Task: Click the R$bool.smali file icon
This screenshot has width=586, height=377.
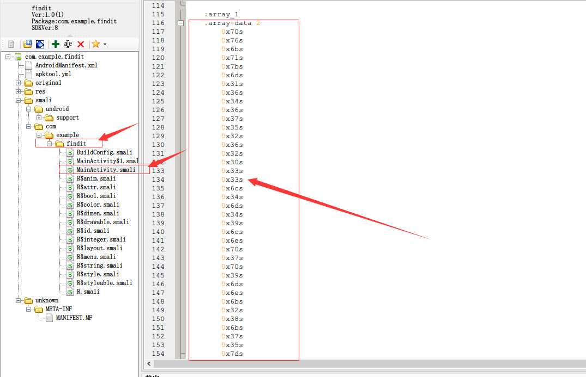Action: click(x=70, y=196)
